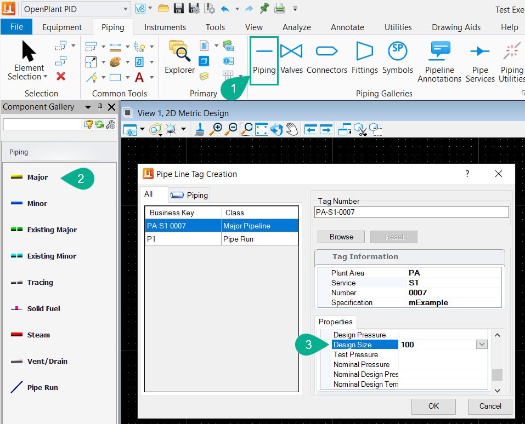Select the Minor pipeline component
This screenshot has width=525, height=424.
29,203
